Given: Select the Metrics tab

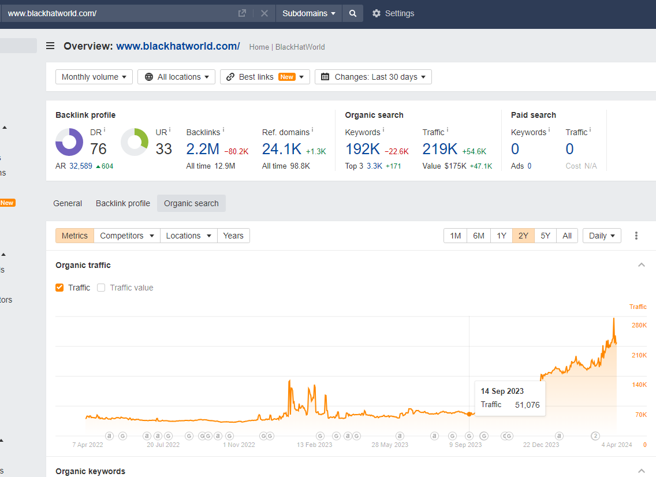Looking at the screenshot, I should (75, 236).
